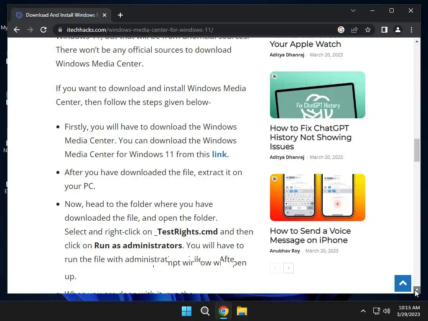Image resolution: width=428 pixels, height=321 pixels.
Task: Open the Fix ChatGPT History thumbnail
Action: pyautogui.click(x=318, y=95)
